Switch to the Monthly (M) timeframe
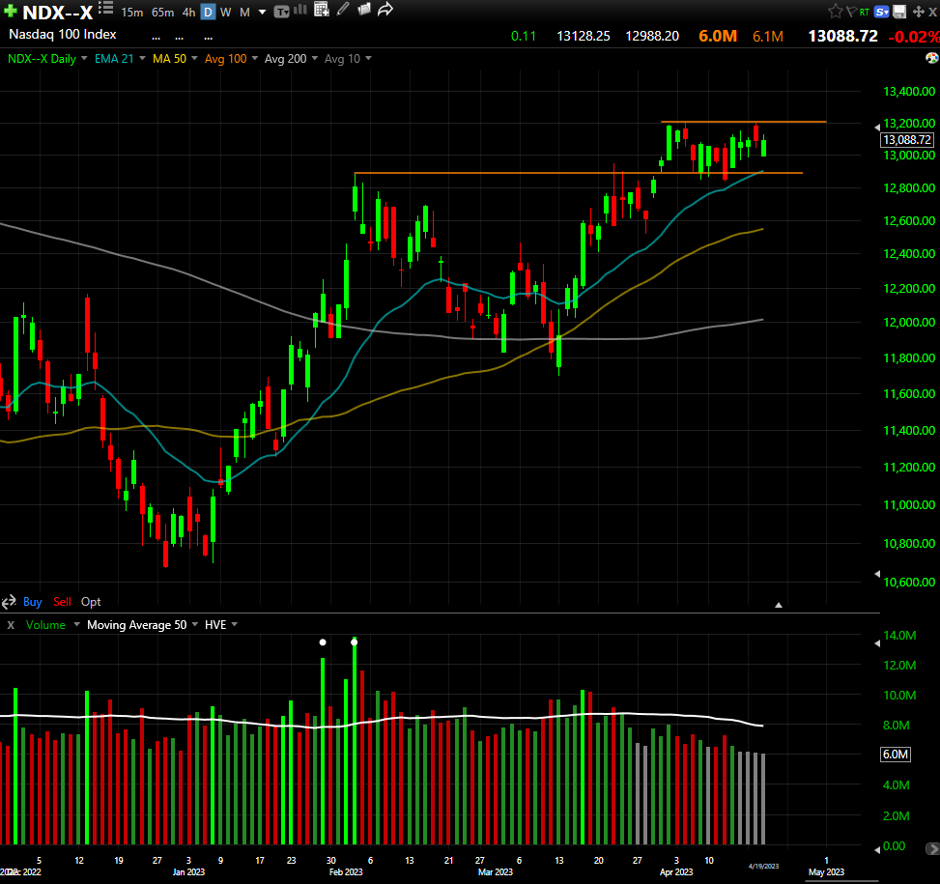This screenshot has height=884, width=940. pos(244,12)
